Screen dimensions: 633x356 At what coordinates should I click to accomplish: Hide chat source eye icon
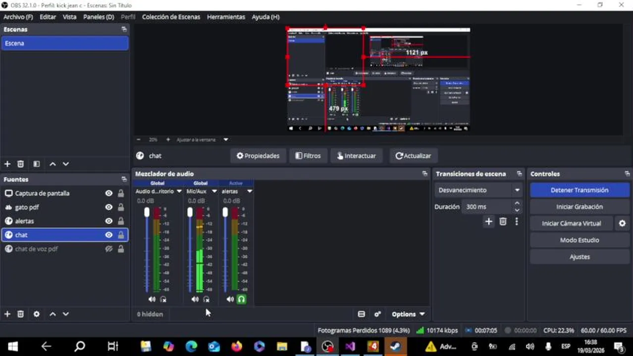(108, 235)
